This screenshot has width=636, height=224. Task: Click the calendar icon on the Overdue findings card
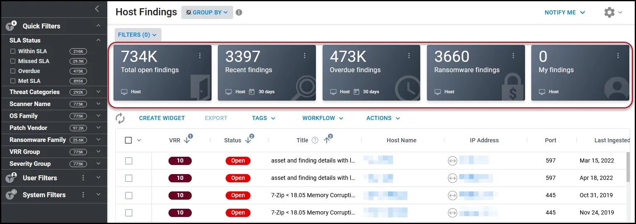click(x=356, y=92)
